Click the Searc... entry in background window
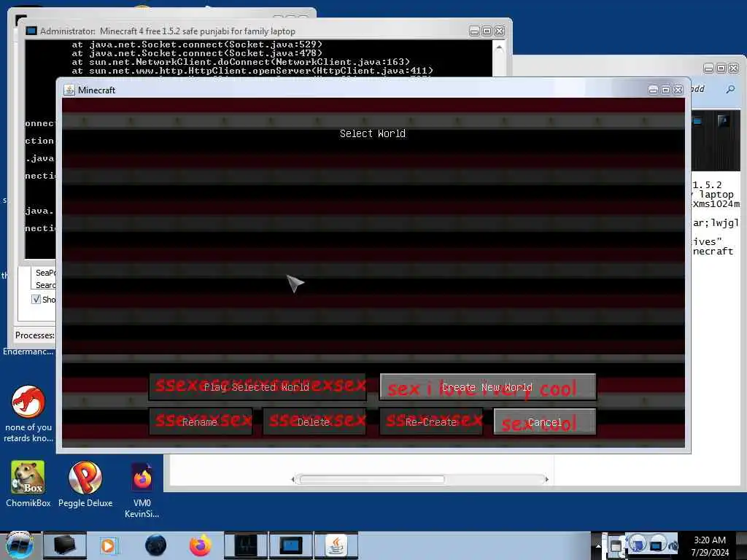Viewport: 747px width, 560px height. point(46,285)
